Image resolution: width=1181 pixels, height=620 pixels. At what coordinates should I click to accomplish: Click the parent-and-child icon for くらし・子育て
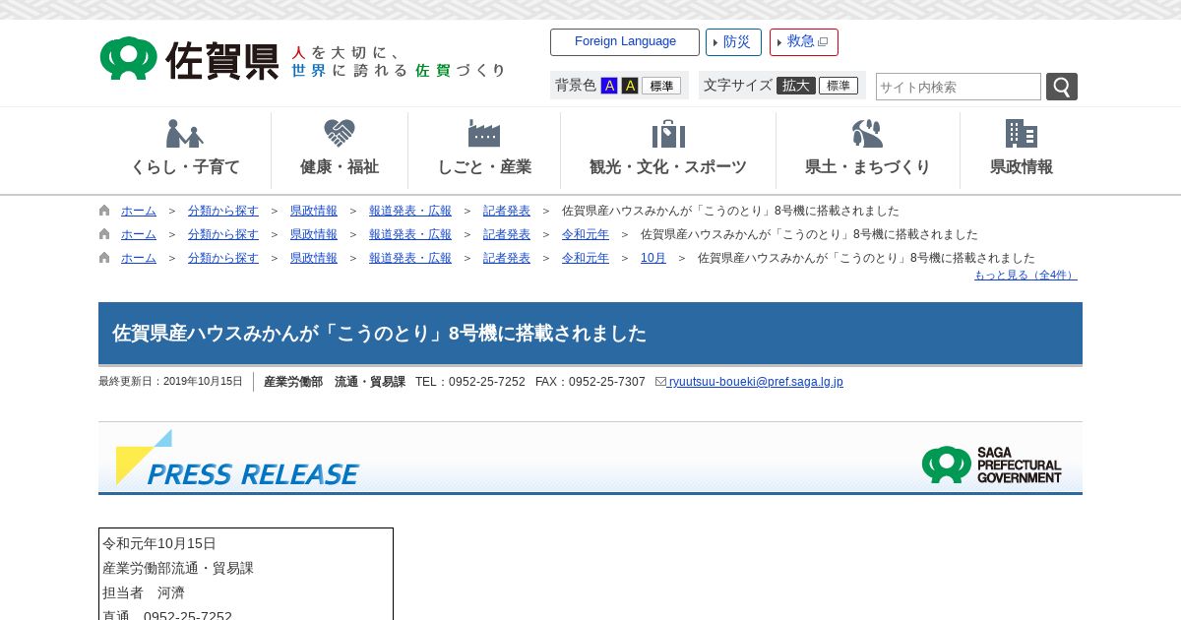(185, 134)
